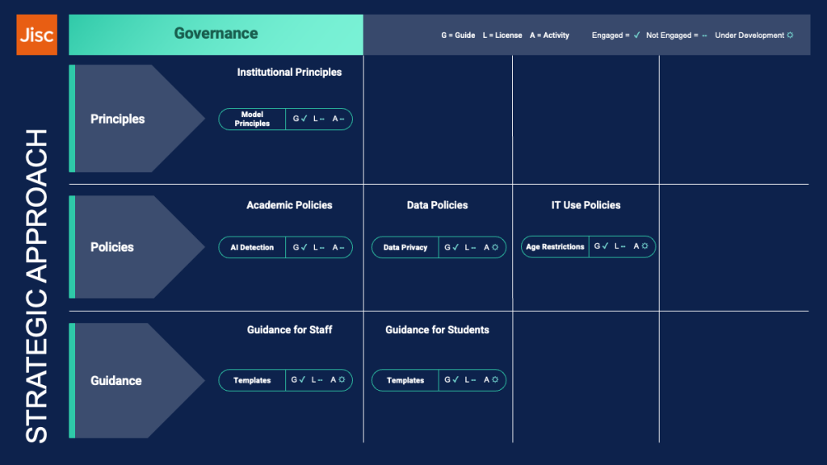This screenshot has height=465, width=827.
Task: Click the Principles arrow label
Action: 117,119
